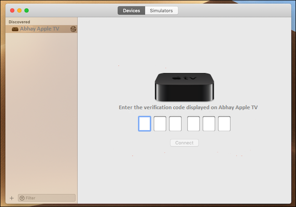Click the Discovered section header

point(19,22)
